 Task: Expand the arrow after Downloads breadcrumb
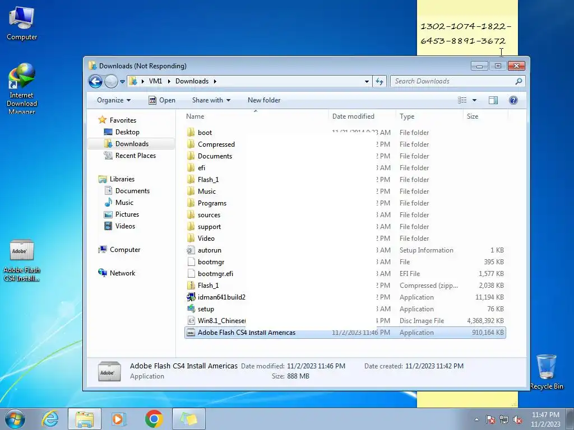click(215, 81)
